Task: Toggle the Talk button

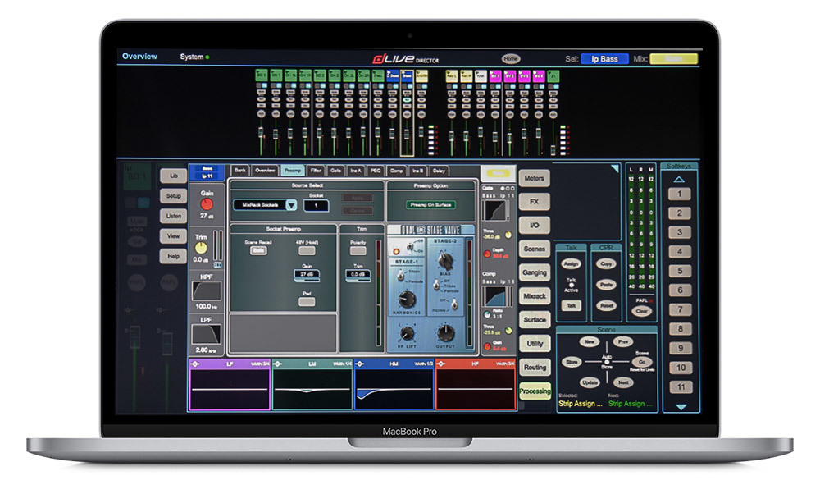Action: (x=571, y=305)
